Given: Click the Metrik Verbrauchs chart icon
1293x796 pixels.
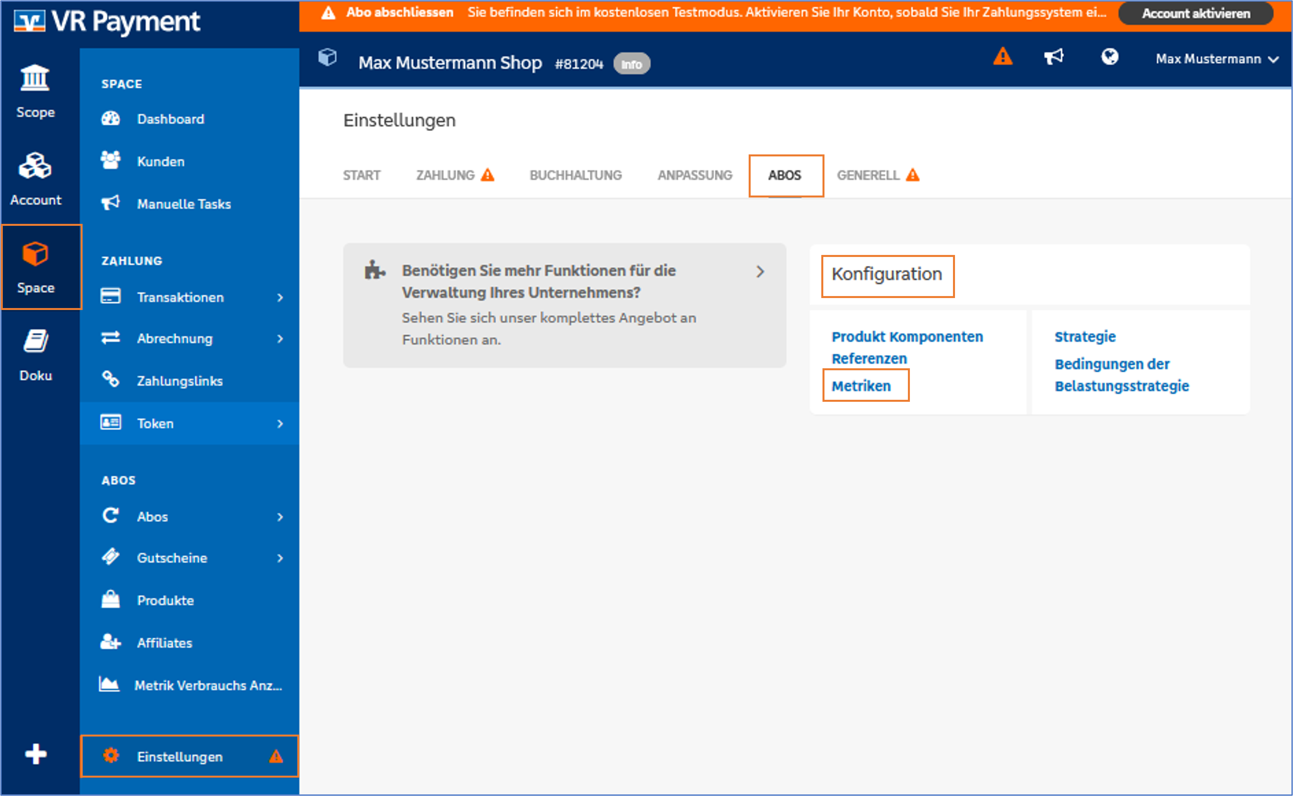Looking at the screenshot, I should pos(109,684).
